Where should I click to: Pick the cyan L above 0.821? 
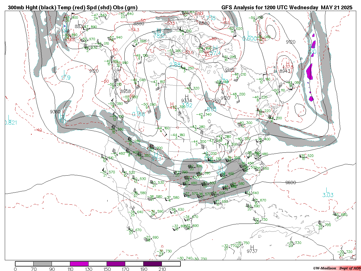click(x=9, y=117)
